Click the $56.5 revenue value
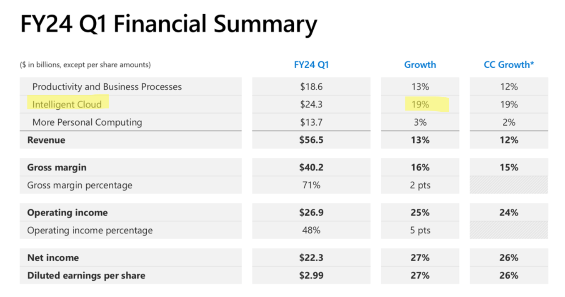This screenshot has height=297, width=565. click(311, 140)
